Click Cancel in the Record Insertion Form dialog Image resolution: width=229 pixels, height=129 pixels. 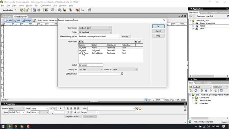click(x=158, y=31)
